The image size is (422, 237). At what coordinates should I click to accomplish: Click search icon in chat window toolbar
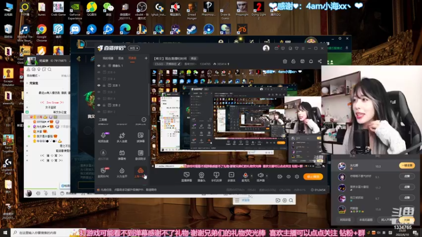tap(50, 70)
